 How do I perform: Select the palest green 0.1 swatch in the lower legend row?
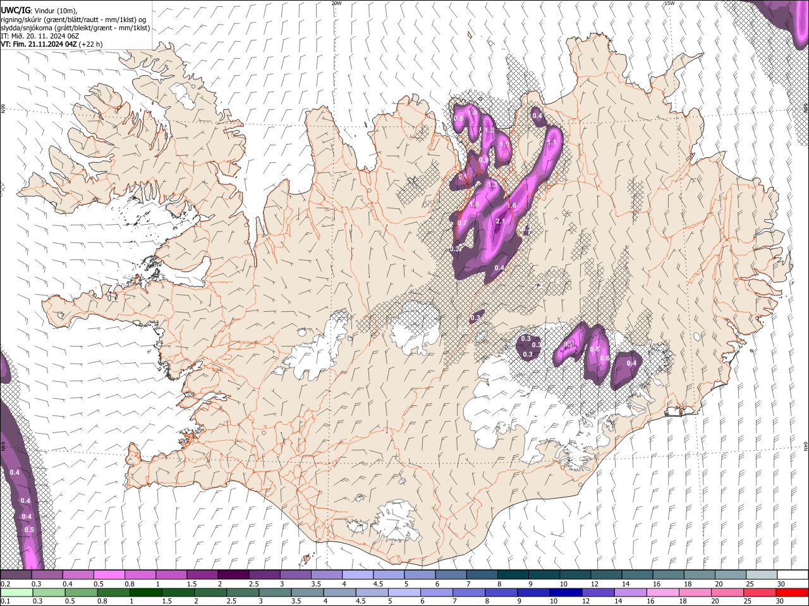pyautogui.click(x=16, y=592)
